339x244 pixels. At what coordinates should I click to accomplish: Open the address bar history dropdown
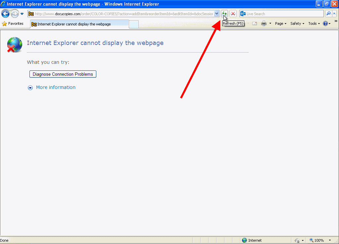click(217, 14)
